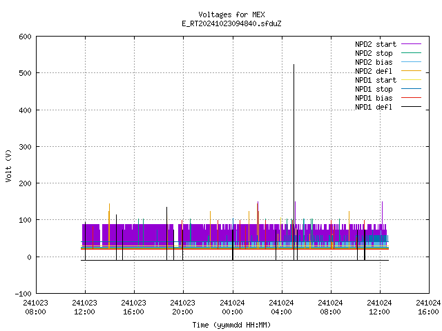Viewport: 442px width, 331px height.
Task: Select the NPD2 stop legend label
Action: (x=374, y=53)
